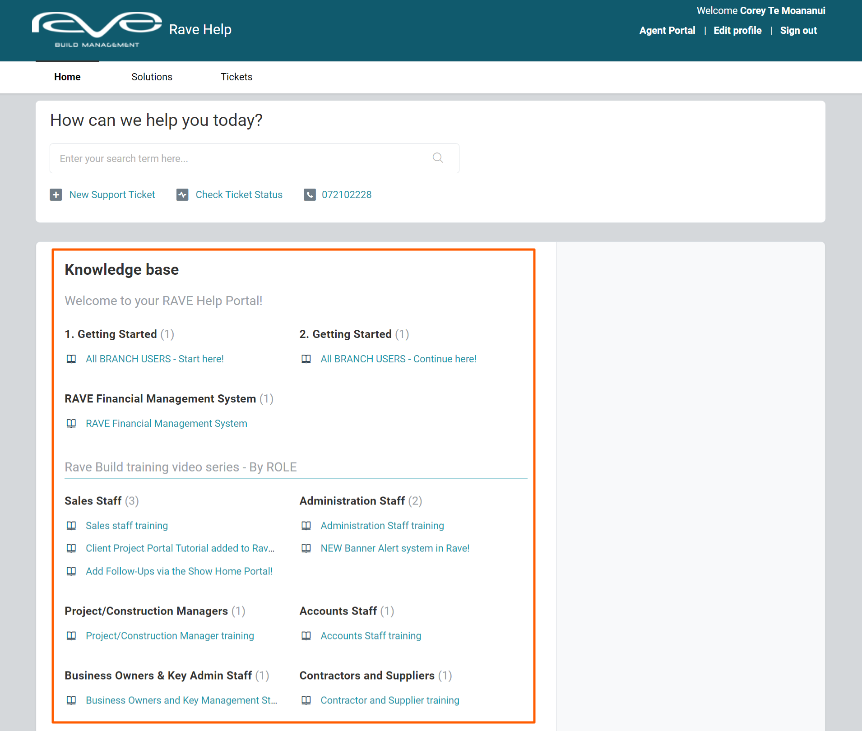Click book icon beside Sales staff training
The image size is (862, 731).
(x=71, y=526)
